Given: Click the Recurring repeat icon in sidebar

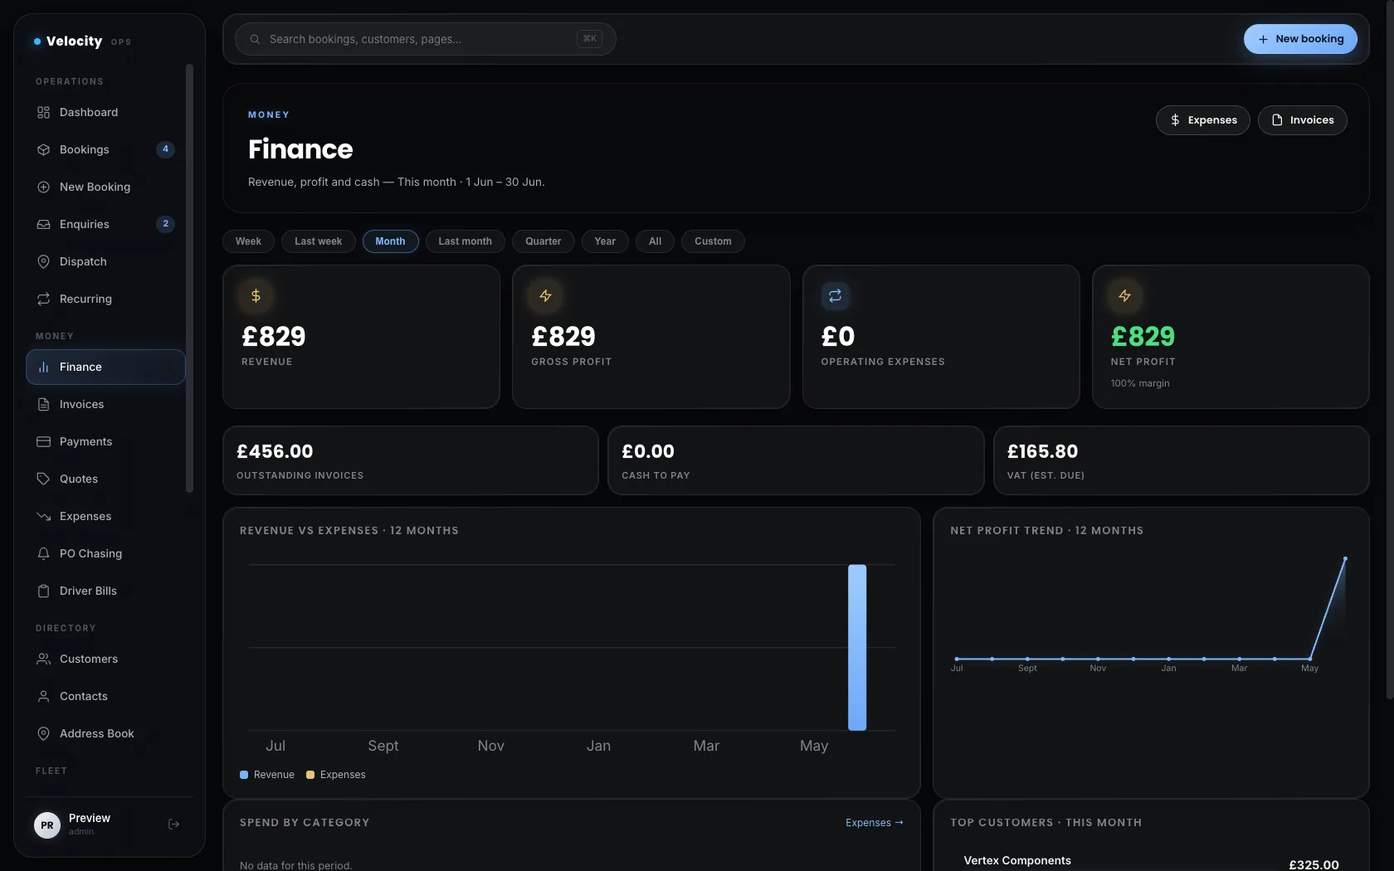Looking at the screenshot, I should (43, 299).
